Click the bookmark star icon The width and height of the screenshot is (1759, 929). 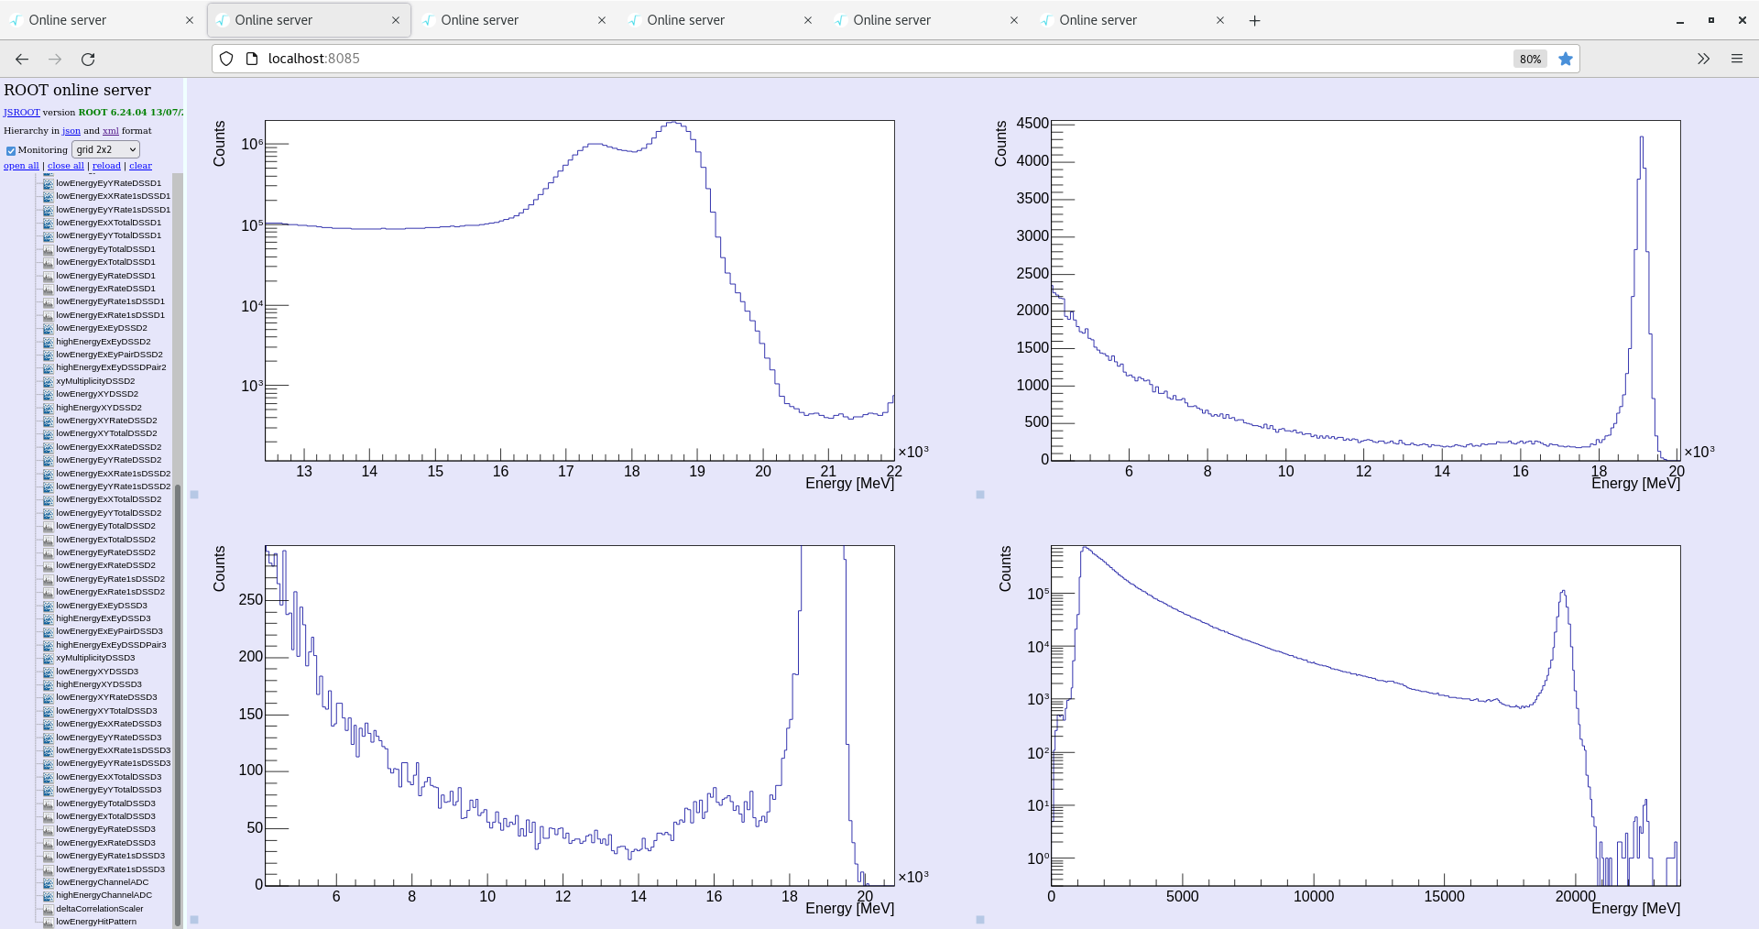(1566, 59)
